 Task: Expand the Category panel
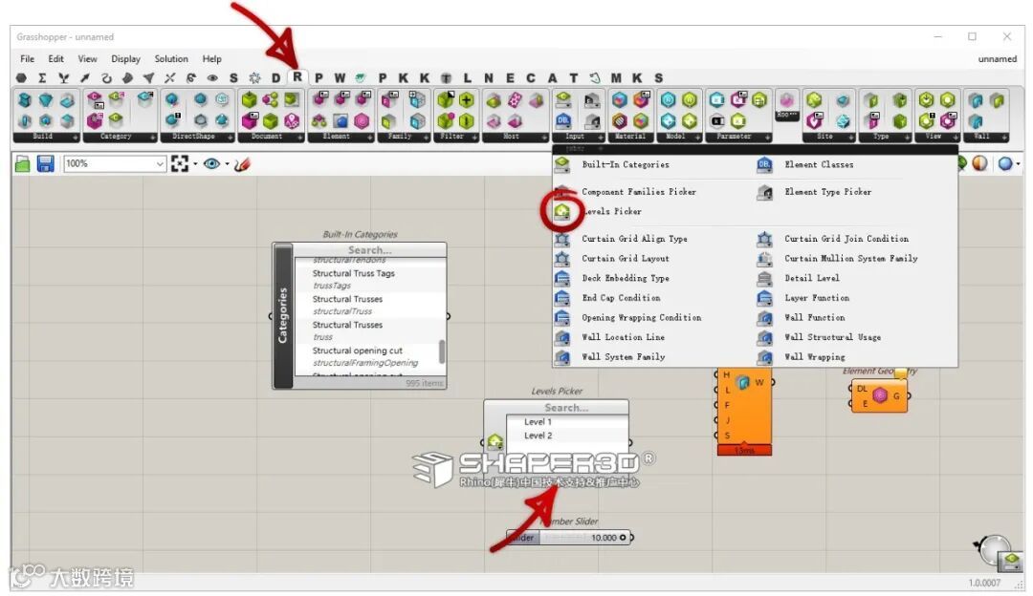153,137
